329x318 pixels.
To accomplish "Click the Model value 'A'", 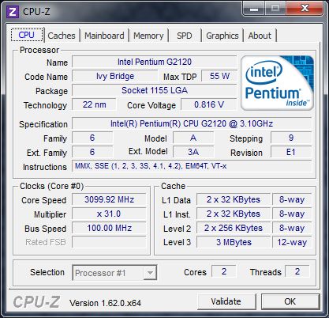I will (x=193, y=138).
